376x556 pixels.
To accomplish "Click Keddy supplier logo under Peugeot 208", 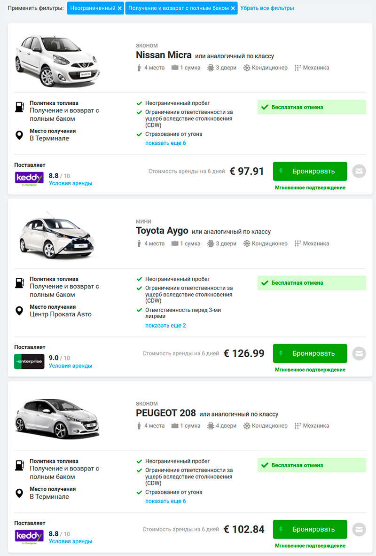I will point(29,537).
